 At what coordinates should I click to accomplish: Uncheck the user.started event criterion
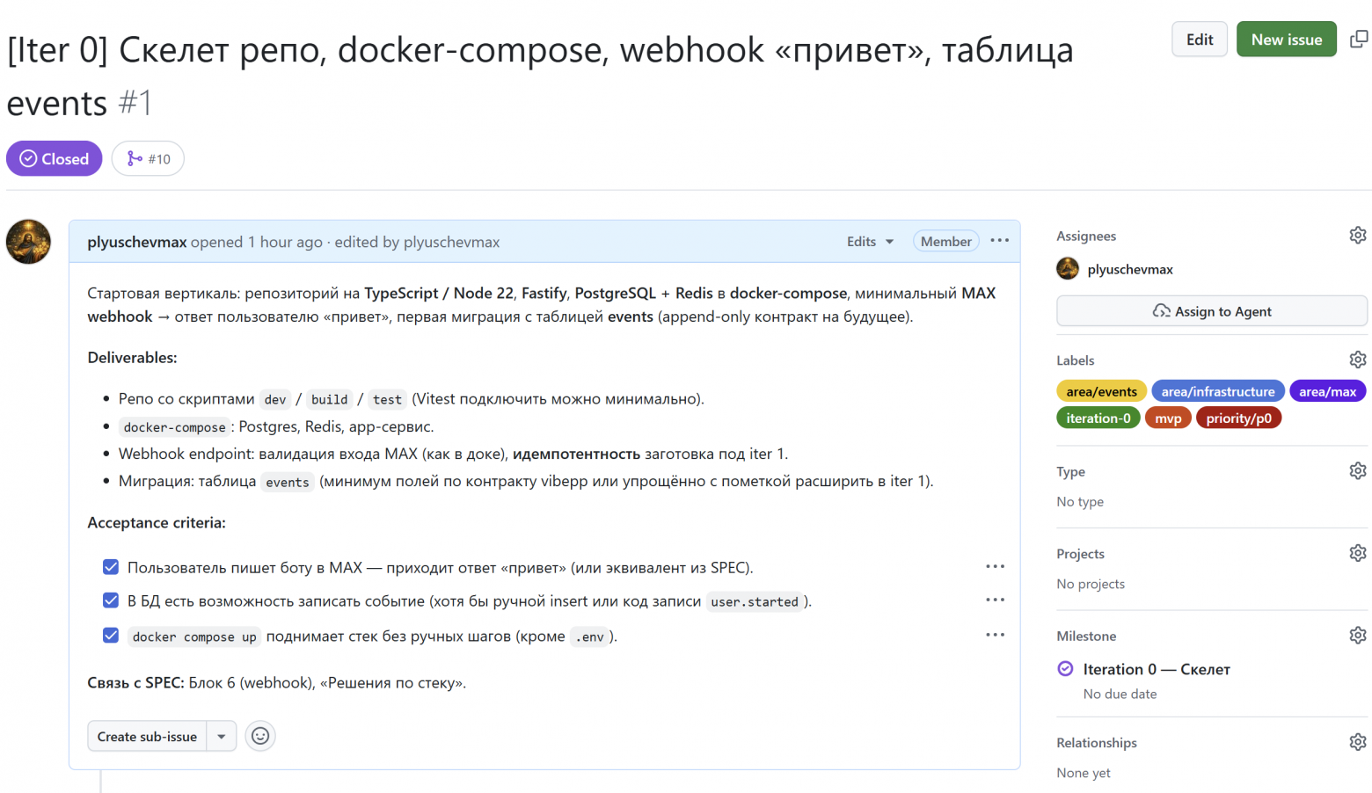111,600
